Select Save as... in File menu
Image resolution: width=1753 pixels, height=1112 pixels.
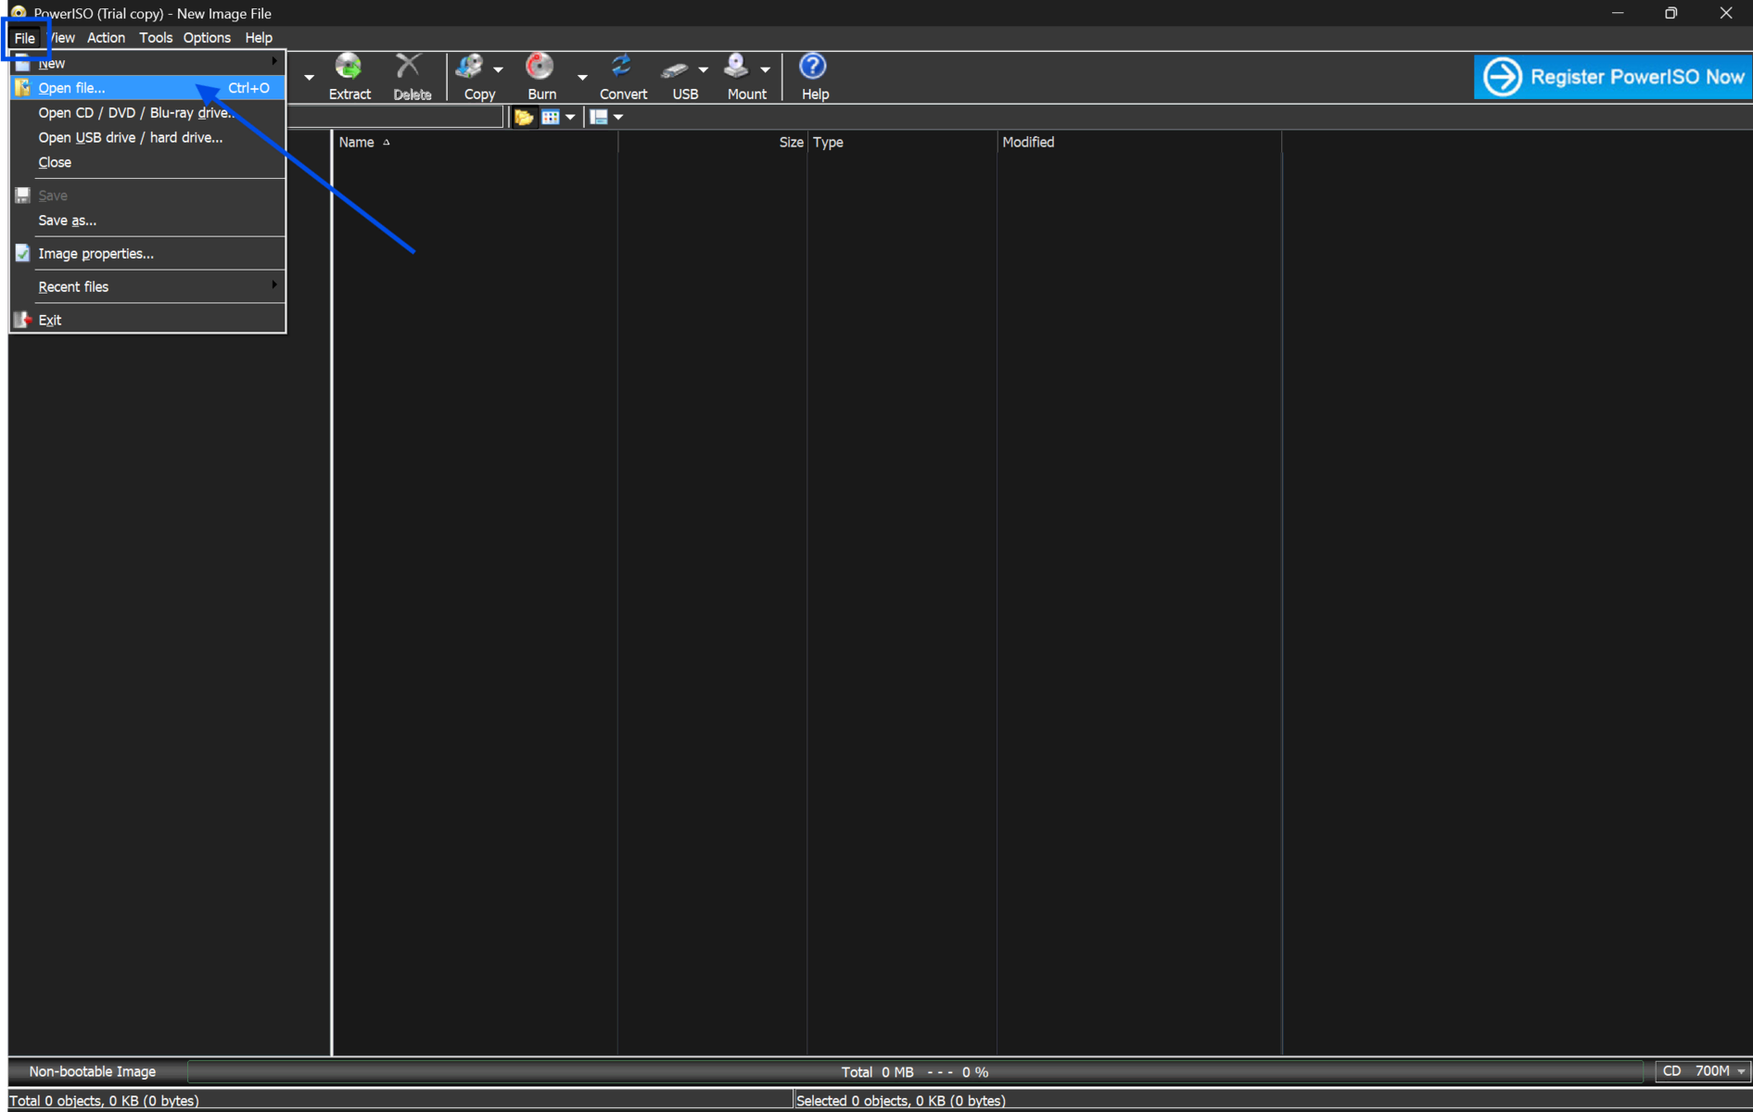pyautogui.click(x=67, y=221)
